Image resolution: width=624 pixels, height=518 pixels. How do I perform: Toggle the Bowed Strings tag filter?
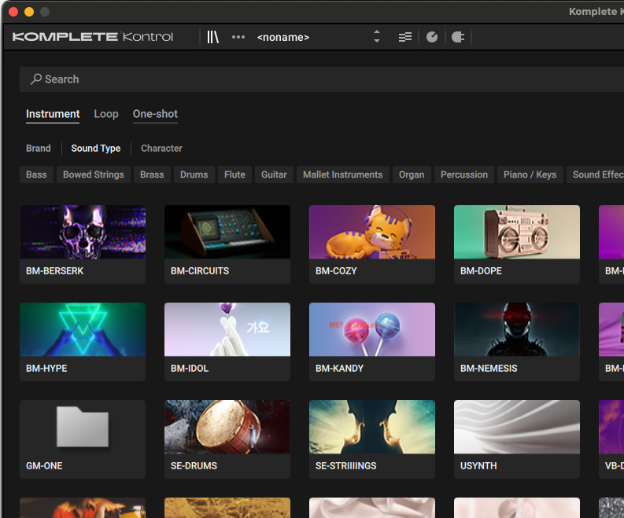tap(94, 175)
